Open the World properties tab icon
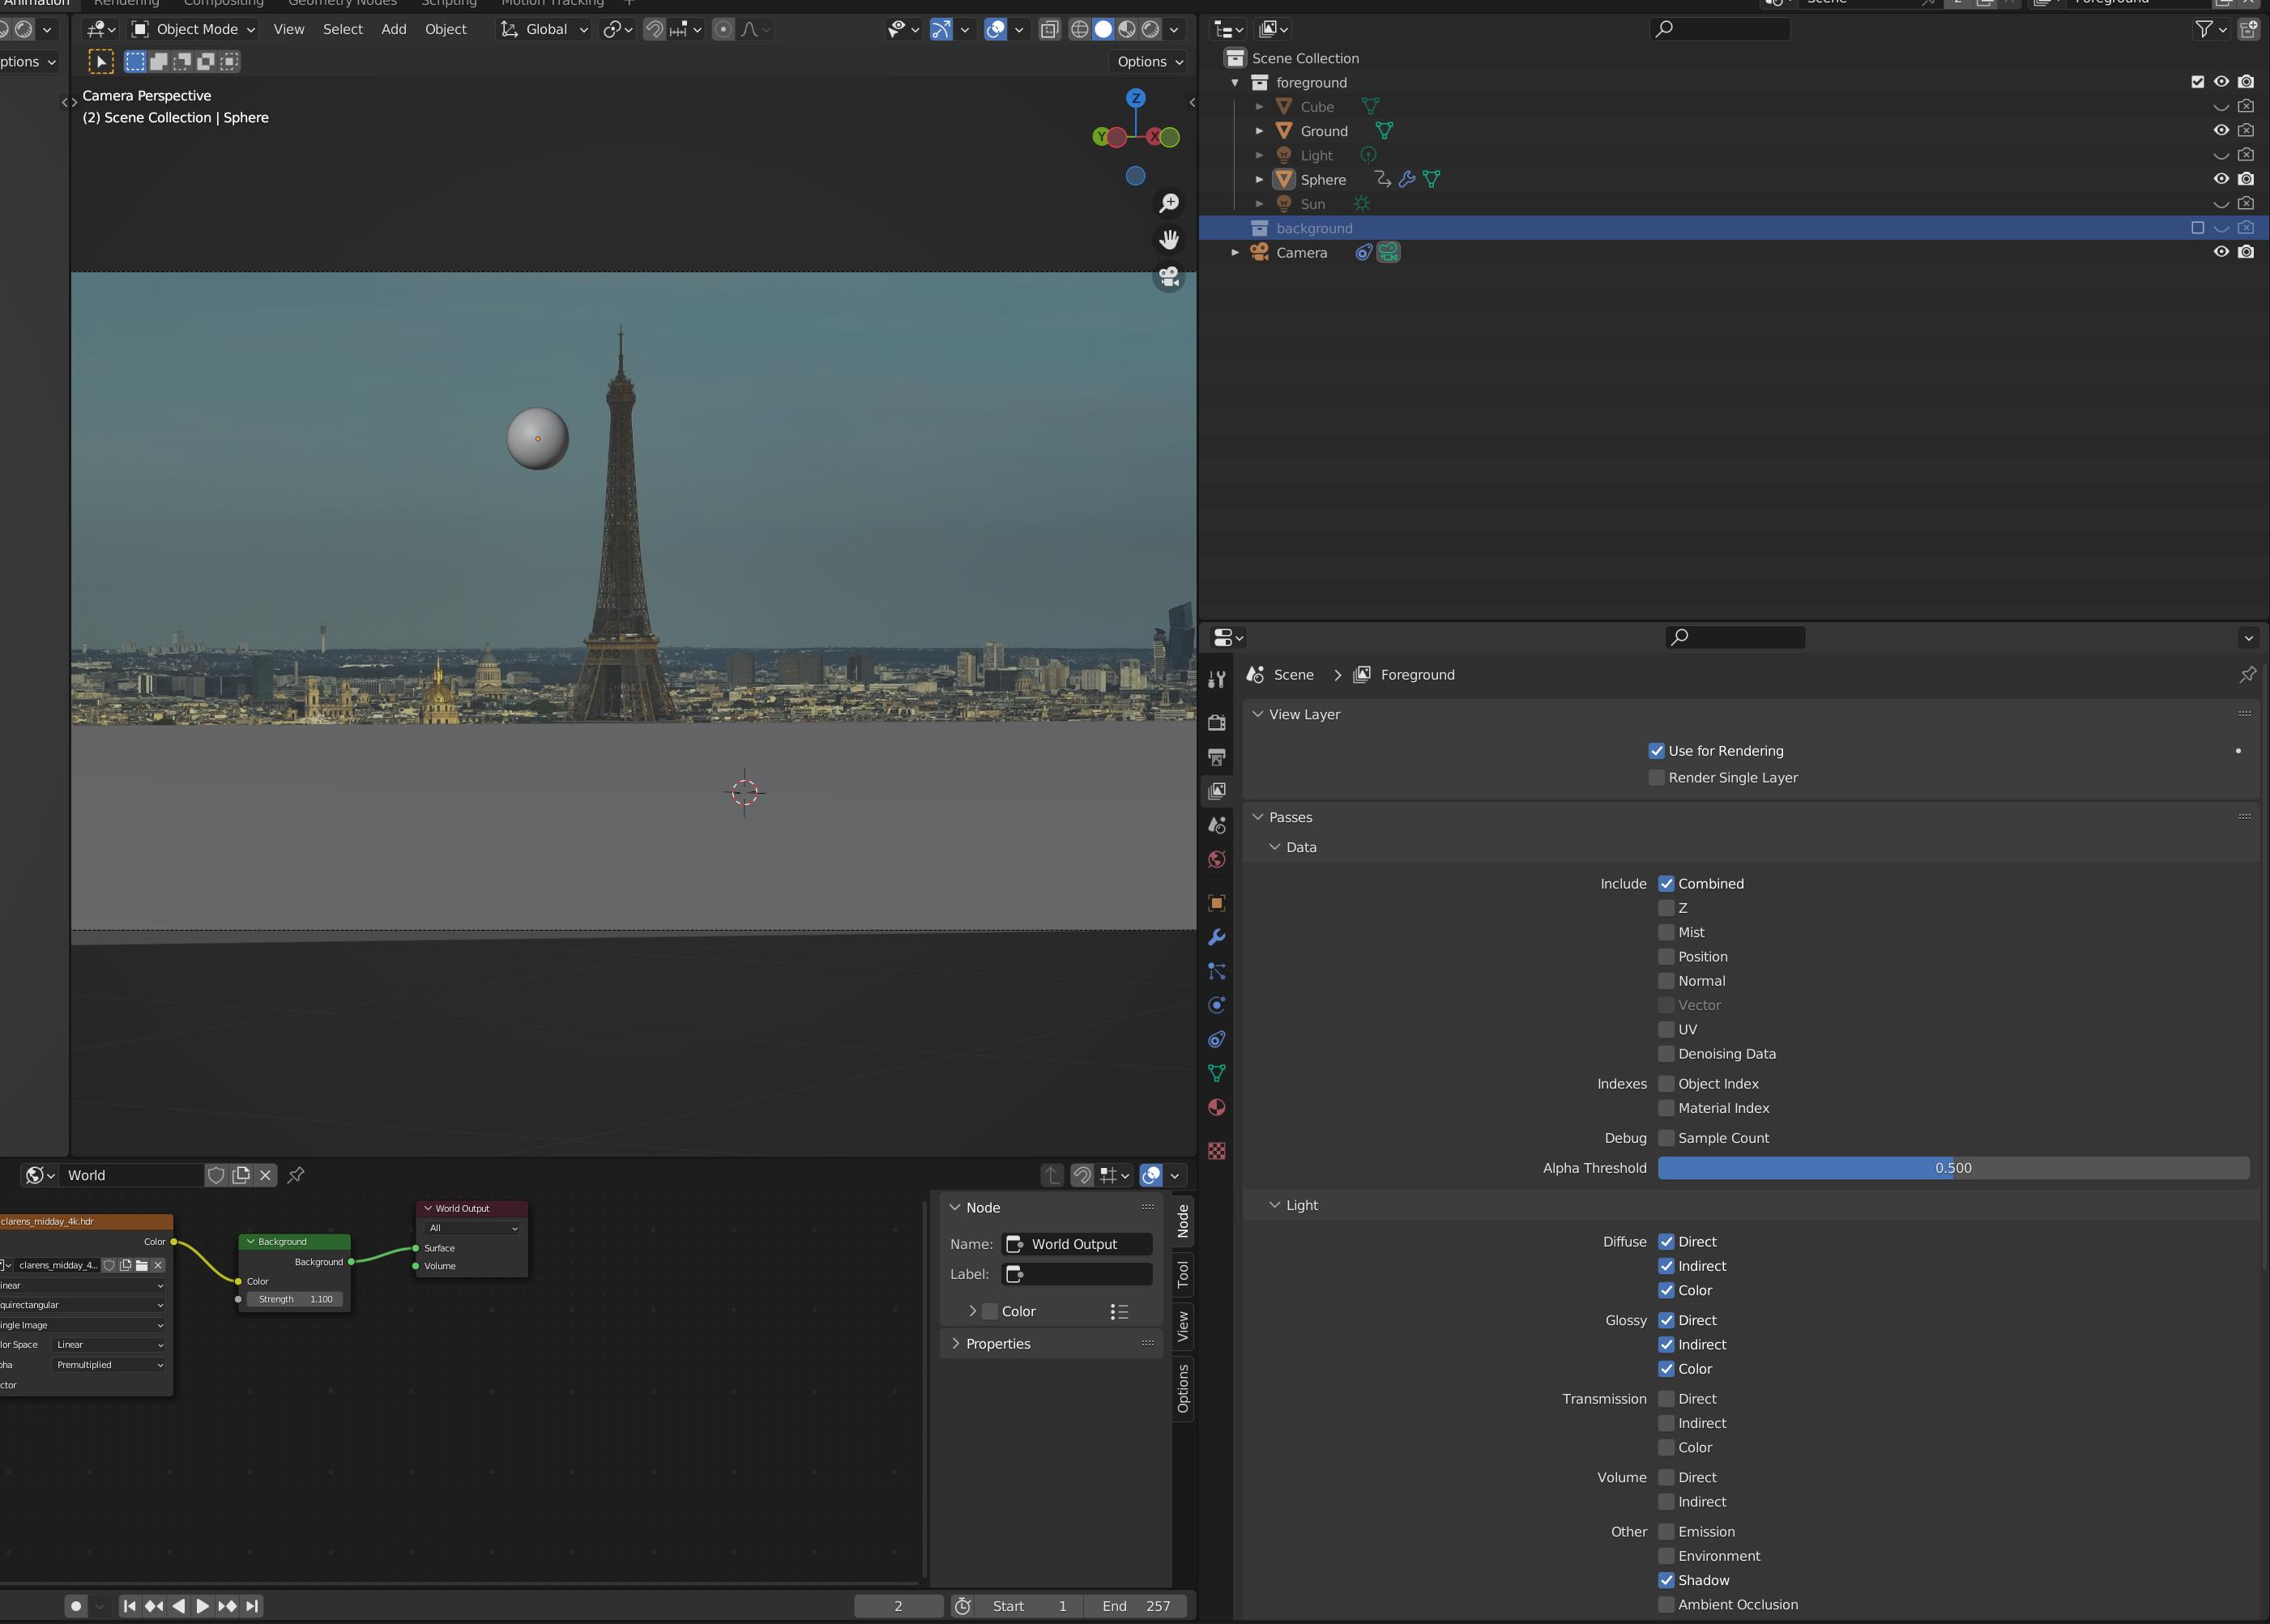2270x1624 pixels. click(1216, 859)
